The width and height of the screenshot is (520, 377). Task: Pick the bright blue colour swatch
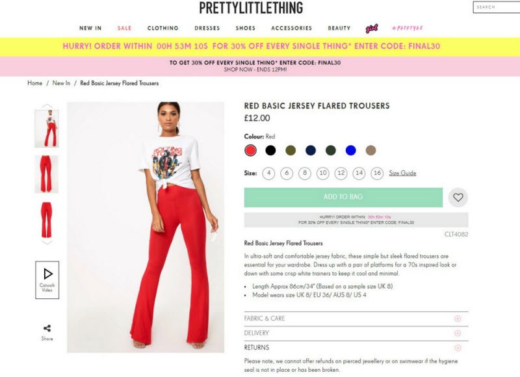[x=350, y=151]
